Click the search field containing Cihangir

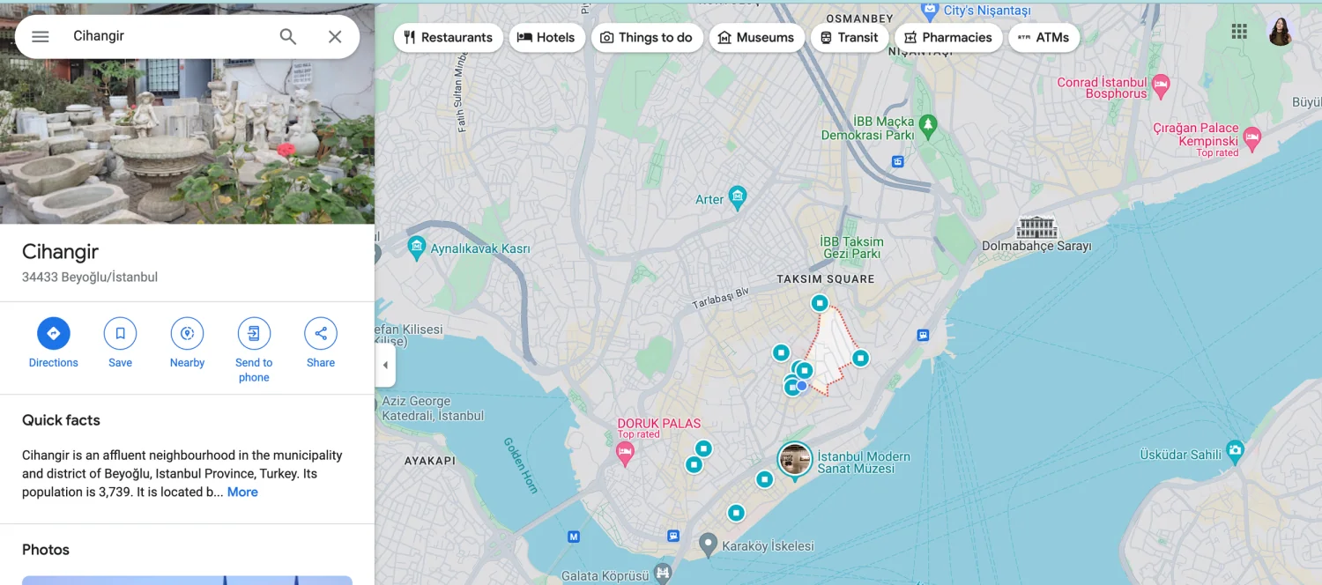click(x=167, y=36)
